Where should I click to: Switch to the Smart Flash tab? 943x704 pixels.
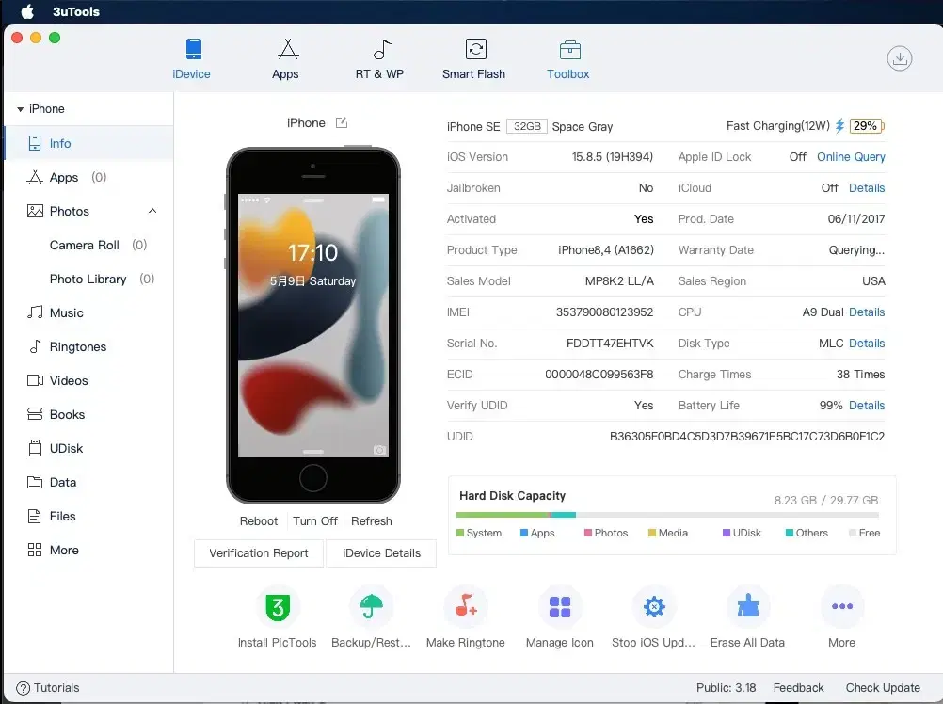point(474,59)
